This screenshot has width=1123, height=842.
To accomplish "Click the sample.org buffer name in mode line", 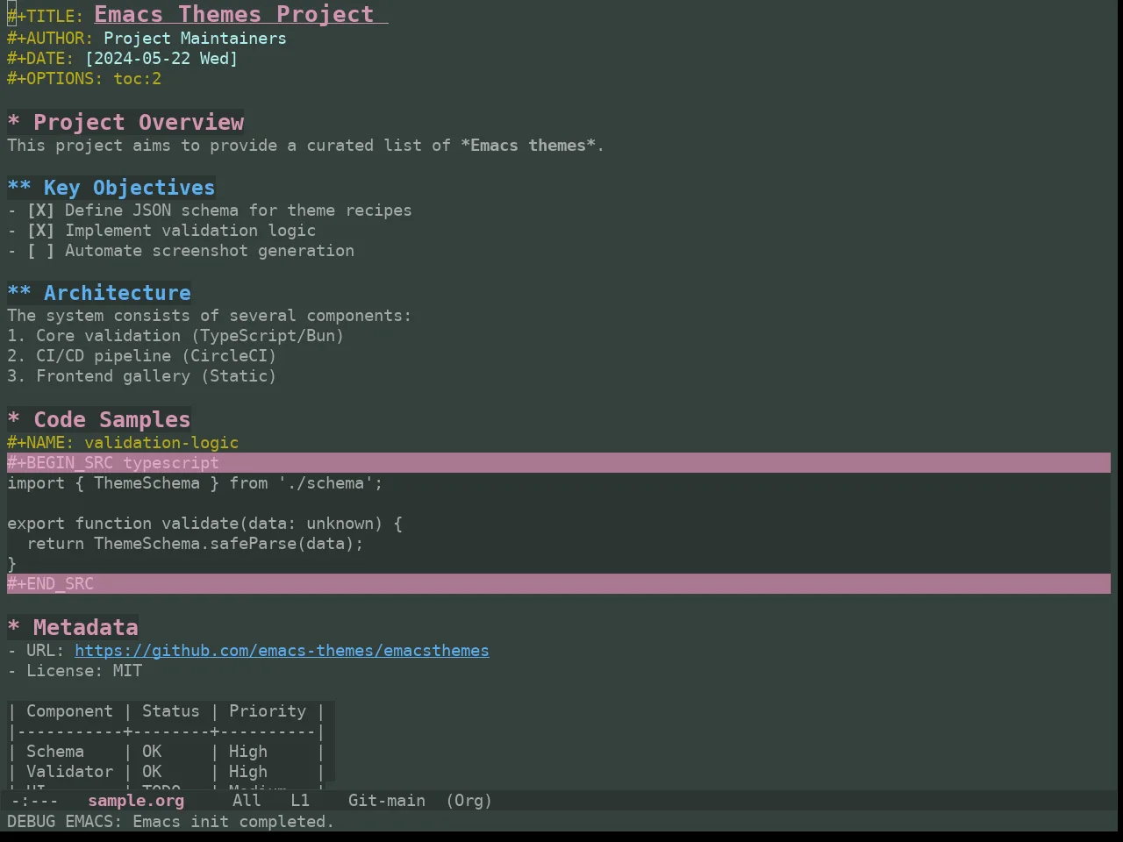I will coord(136,801).
